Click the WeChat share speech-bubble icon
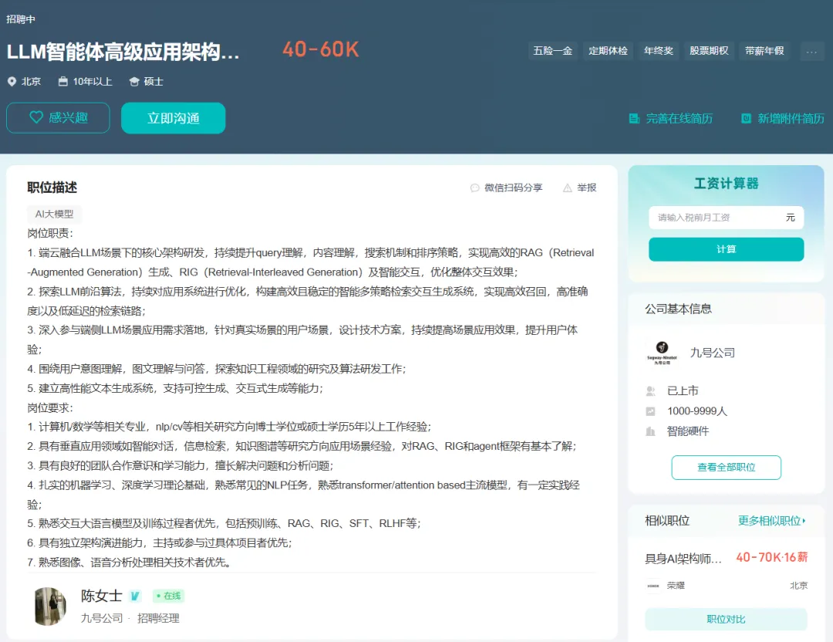The width and height of the screenshot is (833, 642). pos(475,188)
